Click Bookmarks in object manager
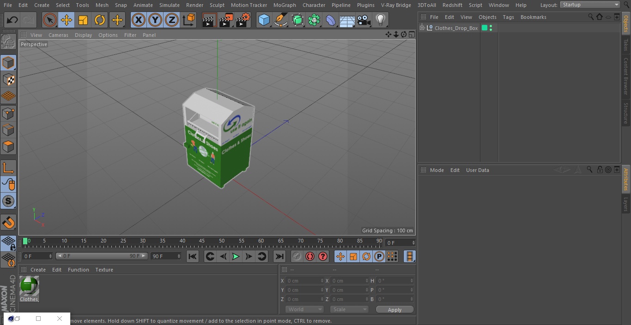 (533, 17)
